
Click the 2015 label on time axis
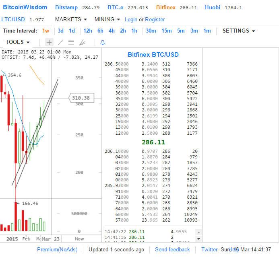click(x=12, y=239)
